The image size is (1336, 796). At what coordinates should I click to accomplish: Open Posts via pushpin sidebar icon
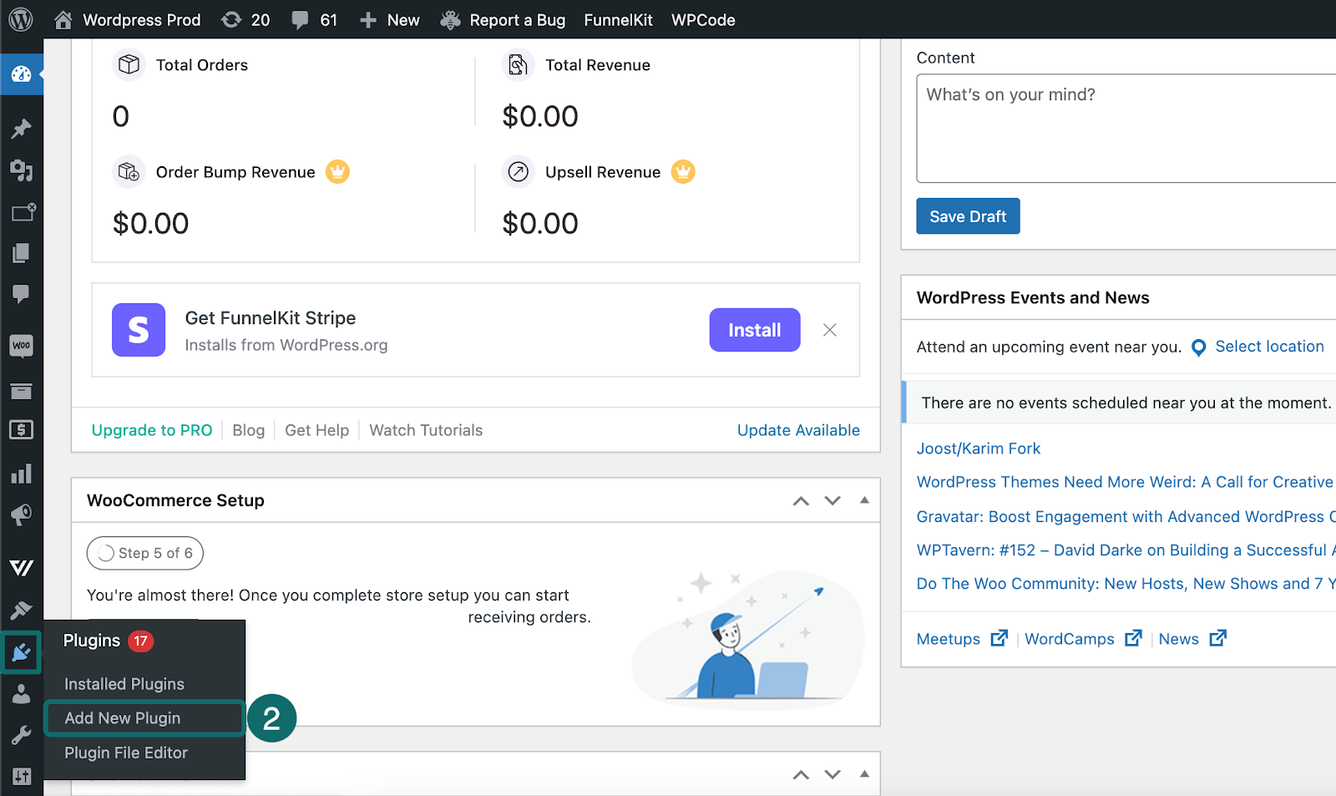pyautogui.click(x=22, y=129)
